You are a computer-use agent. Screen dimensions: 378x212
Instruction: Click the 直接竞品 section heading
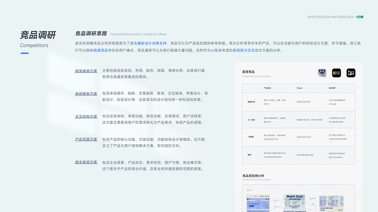tap(248, 72)
